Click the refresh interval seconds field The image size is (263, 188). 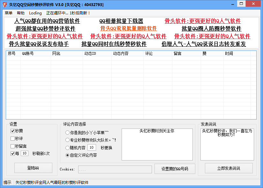tap(25, 153)
